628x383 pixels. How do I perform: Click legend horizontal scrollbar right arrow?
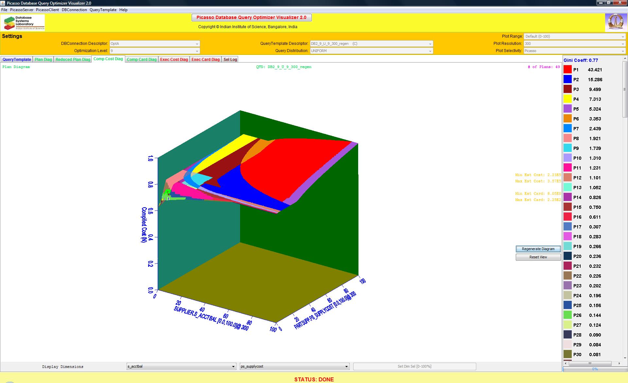(x=619, y=363)
